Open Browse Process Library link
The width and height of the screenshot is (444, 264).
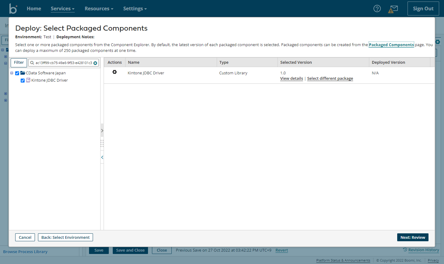[25, 252]
